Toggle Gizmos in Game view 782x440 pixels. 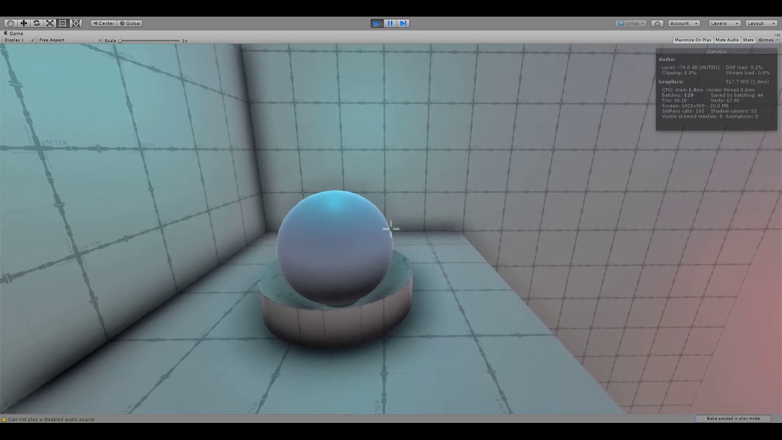click(766, 40)
